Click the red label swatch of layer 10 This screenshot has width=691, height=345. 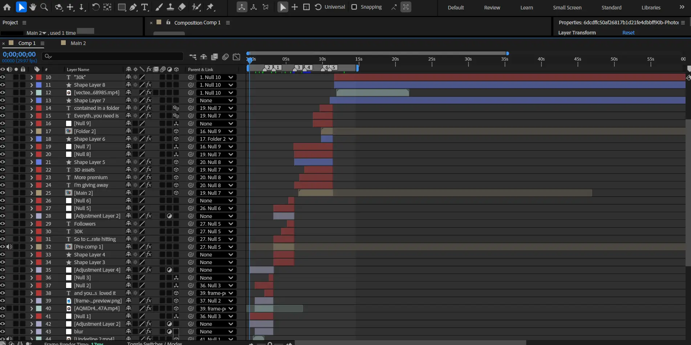point(38,77)
